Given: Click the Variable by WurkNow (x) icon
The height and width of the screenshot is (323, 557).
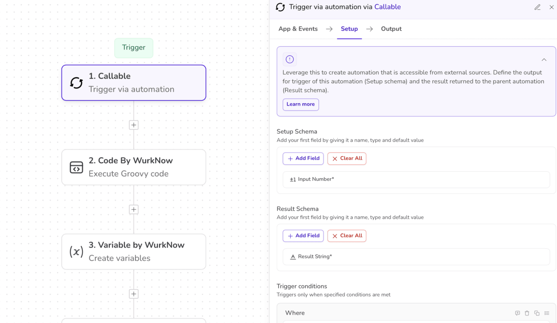Looking at the screenshot, I should click(76, 251).
